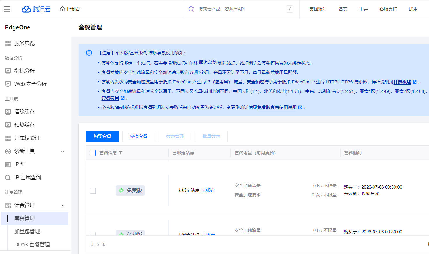
Task: Collapse the 计费管理 submenu chevron
Action: pyautogui.click(x=62, y=206)
